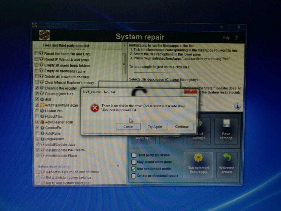Click the AdwCleaner scan bug icon

pyautogui.click(x=42, y=122)
